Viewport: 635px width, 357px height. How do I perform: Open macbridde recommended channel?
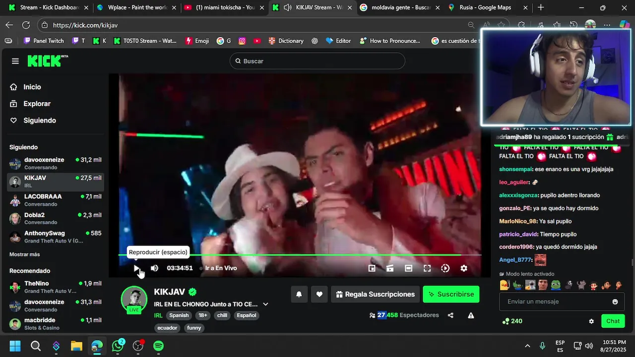pyautogui.click(x=56, y=324)
